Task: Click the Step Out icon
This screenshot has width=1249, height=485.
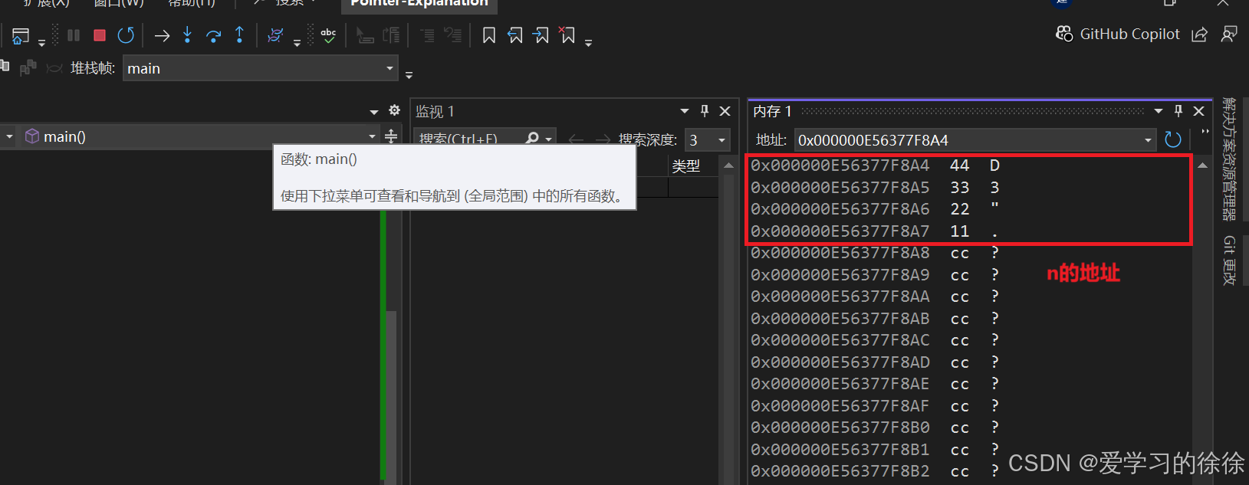Action: (x=239, y=35)
